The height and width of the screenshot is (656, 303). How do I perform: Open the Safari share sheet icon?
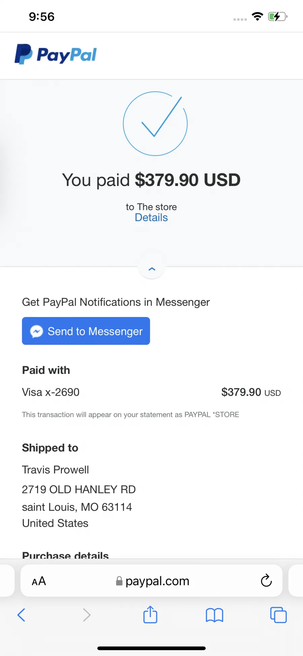pos(150,614)
